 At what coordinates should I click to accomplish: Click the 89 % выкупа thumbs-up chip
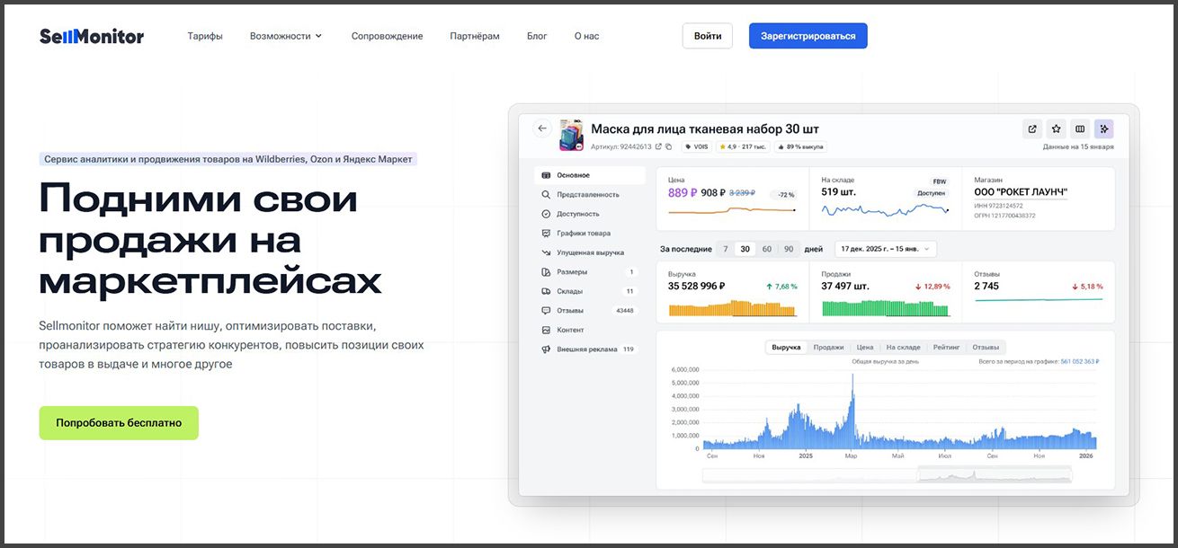pos(799,146)
